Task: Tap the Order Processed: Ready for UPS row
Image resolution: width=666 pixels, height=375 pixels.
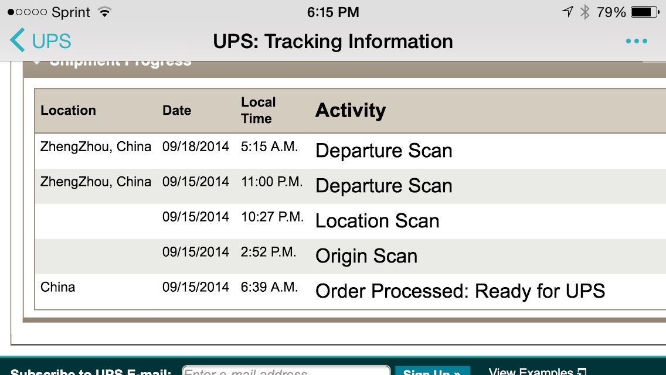Action: point(351,291)
